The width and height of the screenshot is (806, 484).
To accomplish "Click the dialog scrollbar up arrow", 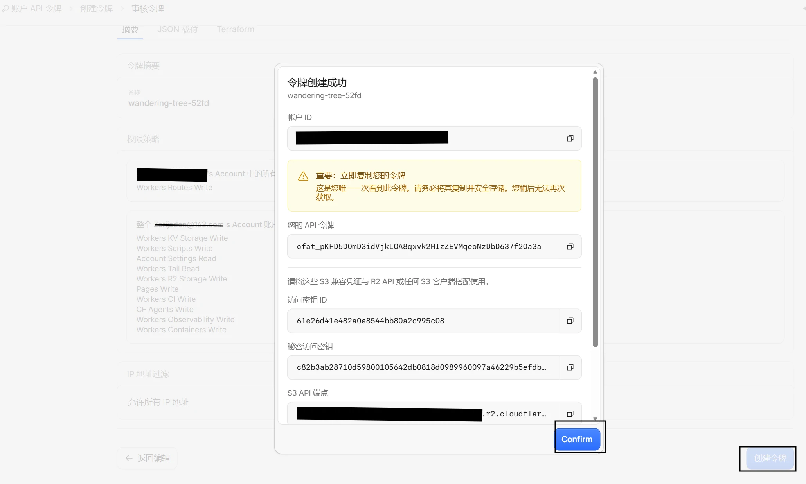I will (x=595, y=72).
